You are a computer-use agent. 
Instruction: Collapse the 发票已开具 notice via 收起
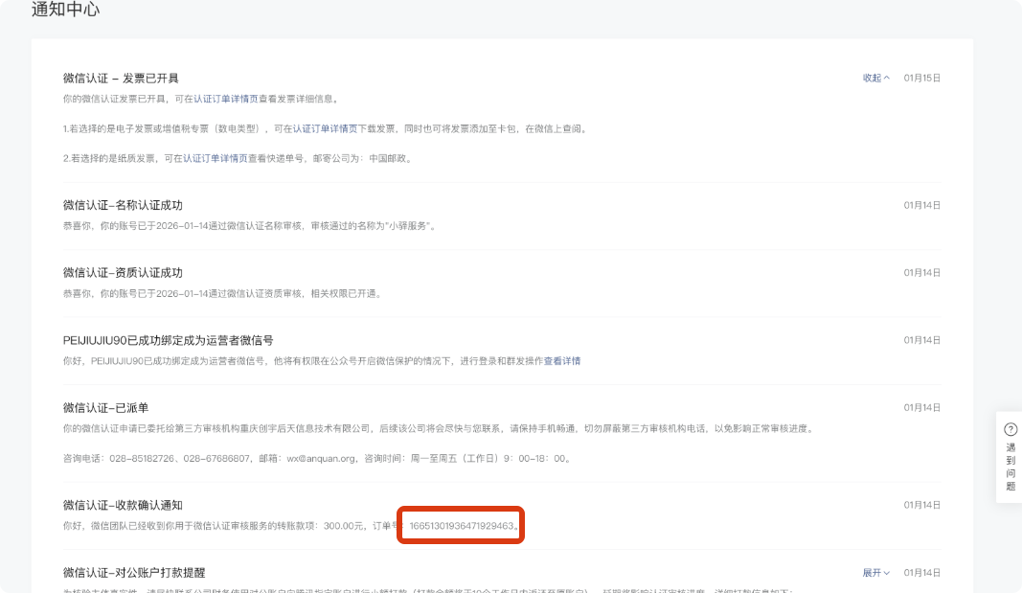[x=876, y=79]
